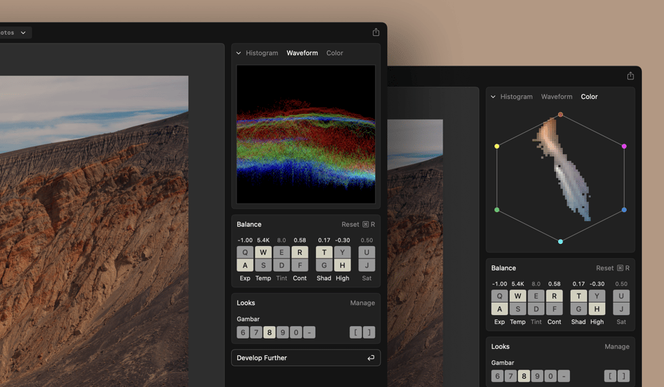Image resolution: width=664 pixels, height=387 pixels.
Task: Click the waveform scope display
Action: coord(306,134)
